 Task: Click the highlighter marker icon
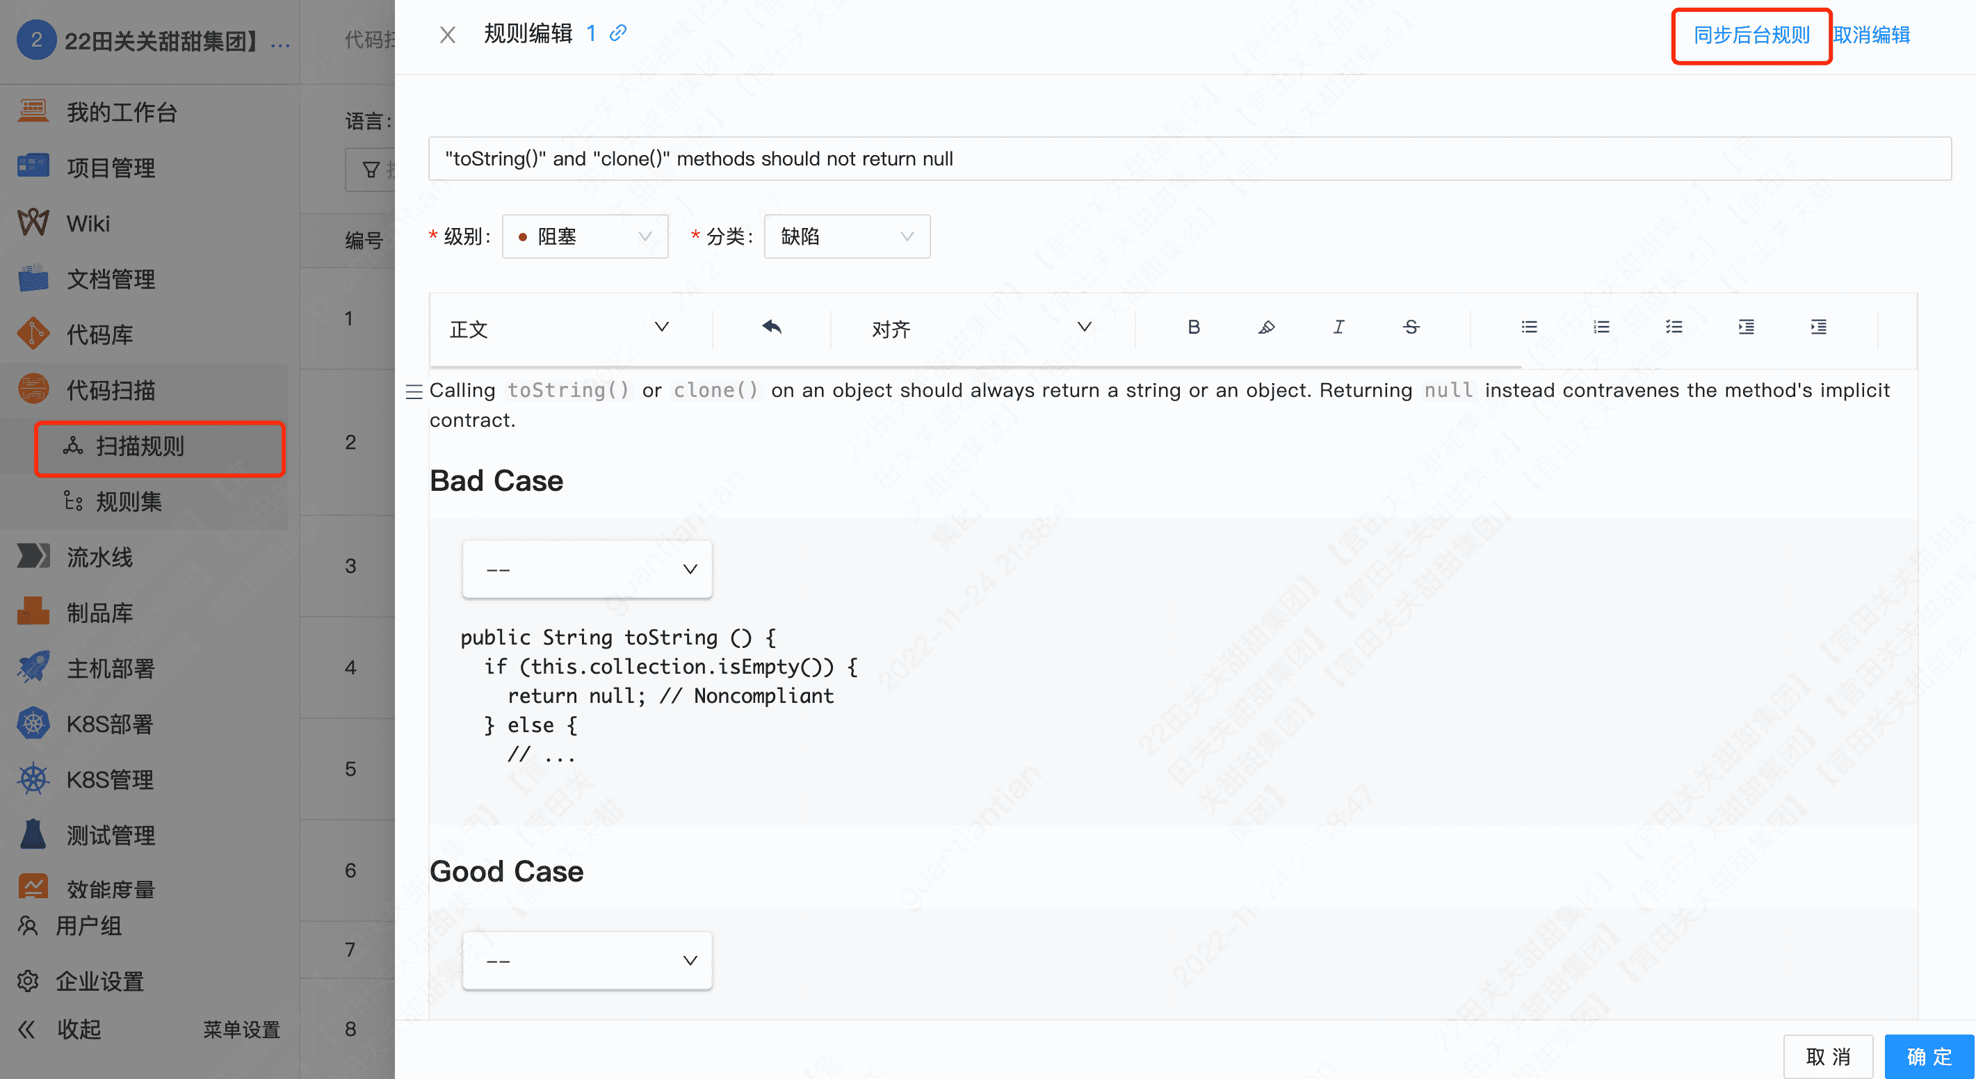tap(1266, 327)
